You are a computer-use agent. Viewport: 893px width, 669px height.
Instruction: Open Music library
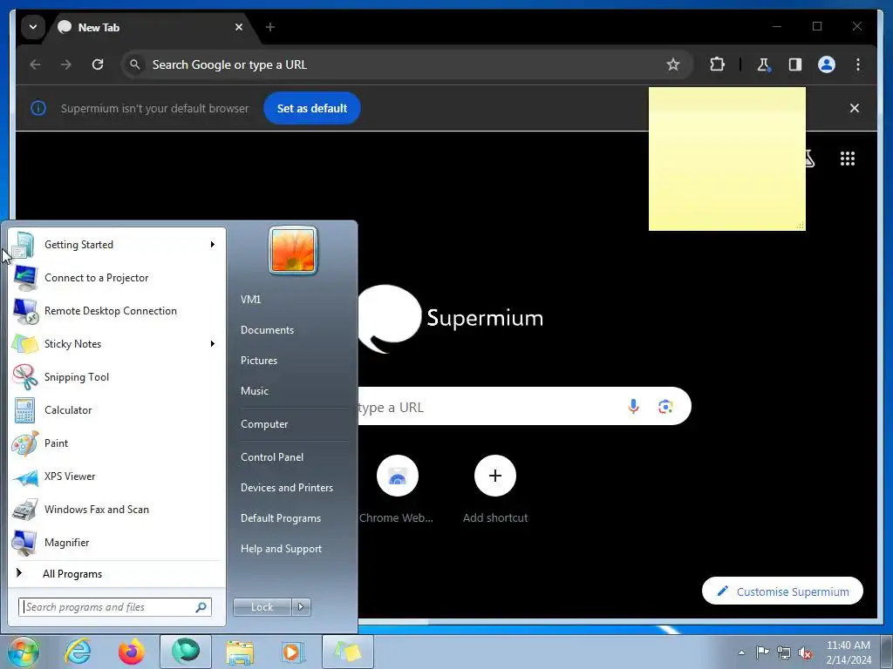point(254,391)
